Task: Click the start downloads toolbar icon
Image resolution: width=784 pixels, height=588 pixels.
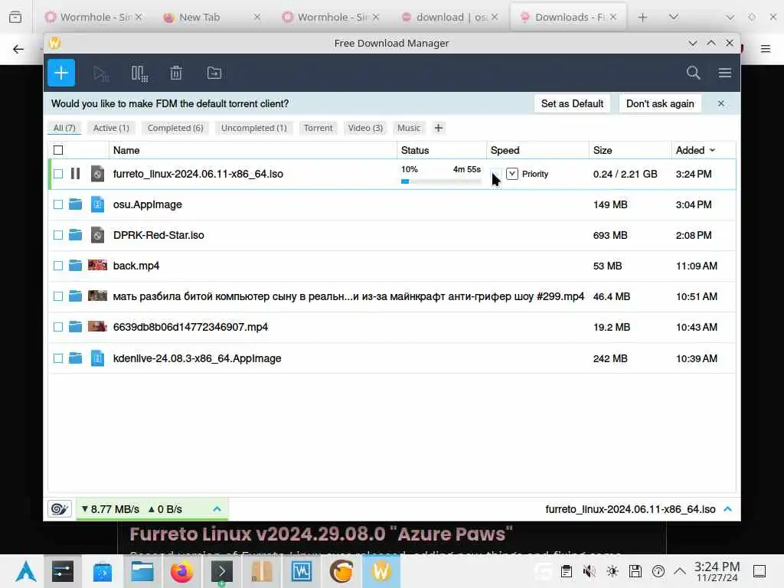Action: coord(101,73)
